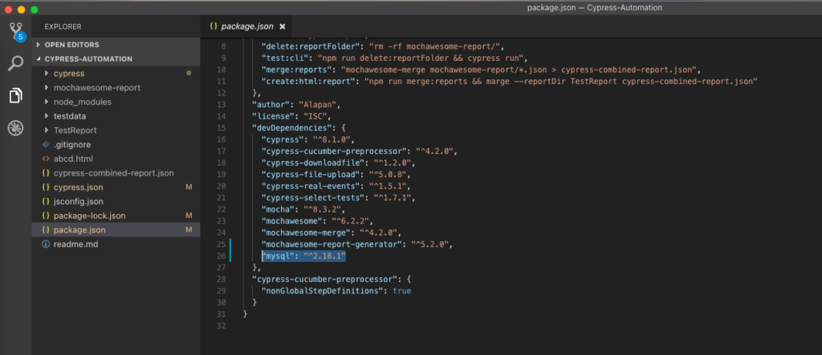Viewport: 822px width, 355px height.
Task: Click the braces icon on package.json tab
Action: (214, 26)
